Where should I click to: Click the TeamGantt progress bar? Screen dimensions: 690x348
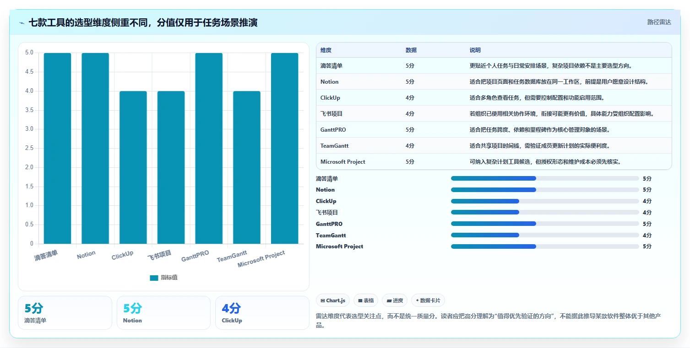tap(545, 235)
